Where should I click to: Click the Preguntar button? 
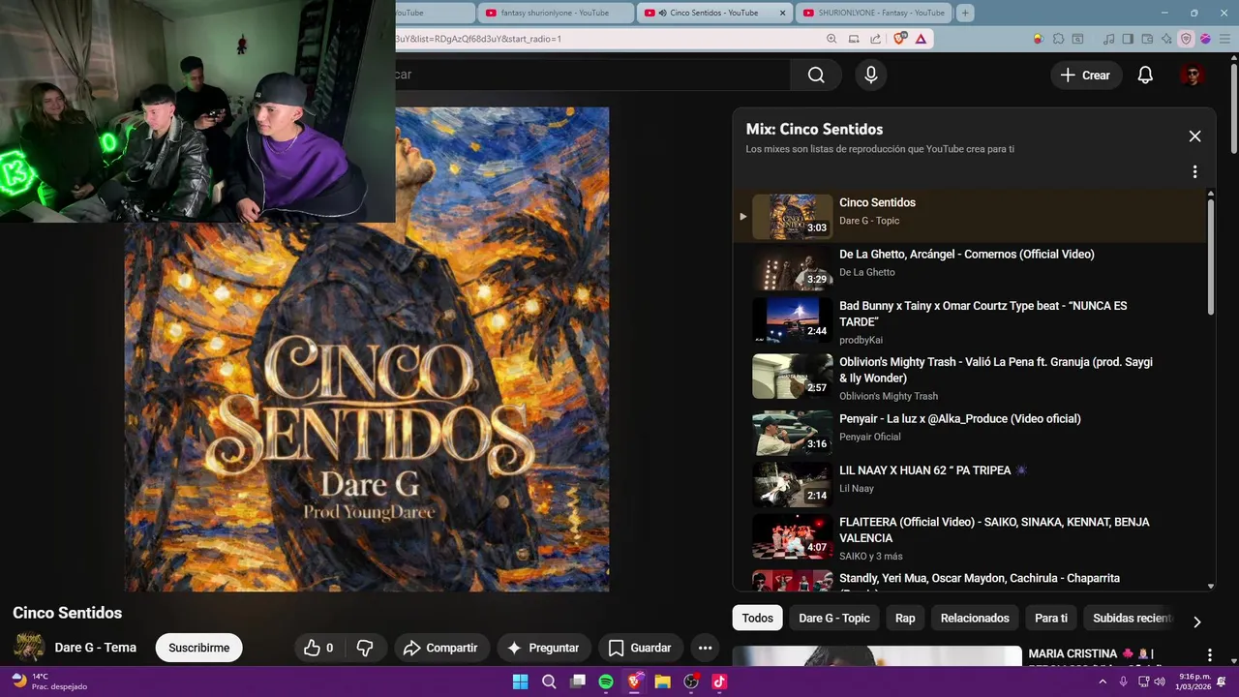tap(543, 648)
